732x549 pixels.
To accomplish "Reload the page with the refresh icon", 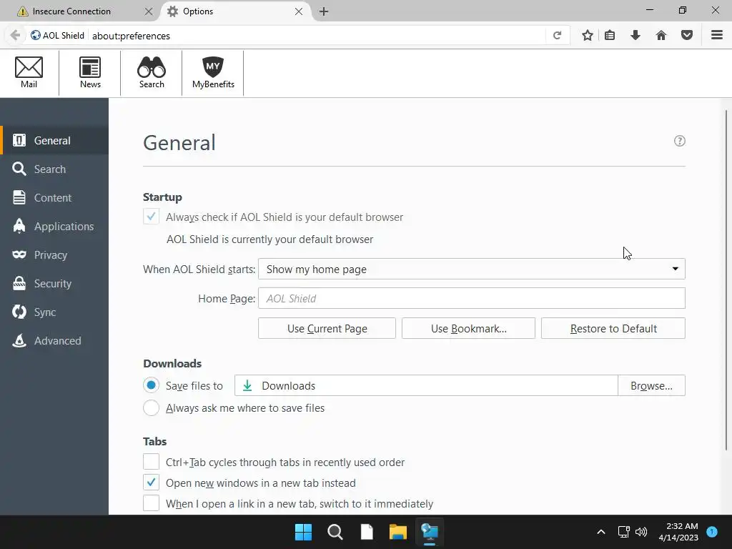I will point(557,36).
